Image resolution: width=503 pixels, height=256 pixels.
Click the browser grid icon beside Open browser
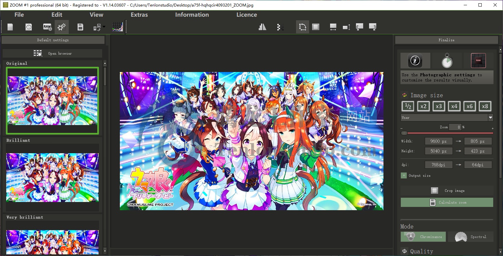point(38,53)
